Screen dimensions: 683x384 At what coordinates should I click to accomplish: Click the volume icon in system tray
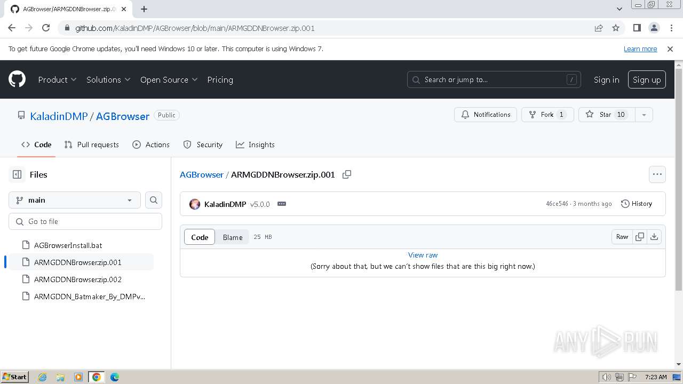point(607,377)
